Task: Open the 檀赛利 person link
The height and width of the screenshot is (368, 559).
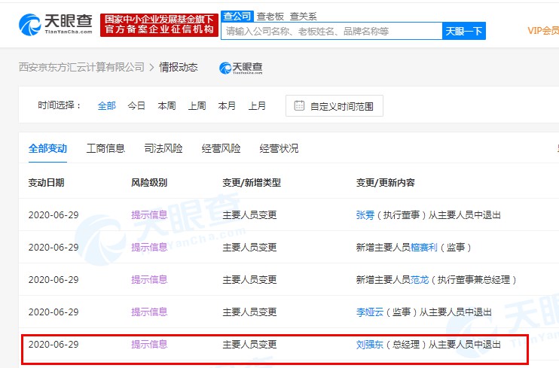Action: tap(424, 248)
